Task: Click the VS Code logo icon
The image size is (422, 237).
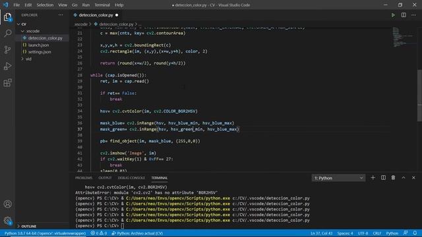Action: click(6, 5)
